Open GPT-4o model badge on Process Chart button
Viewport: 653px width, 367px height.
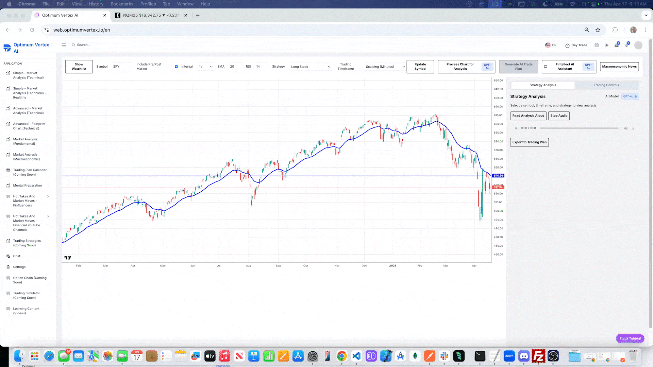pos(487,67)
